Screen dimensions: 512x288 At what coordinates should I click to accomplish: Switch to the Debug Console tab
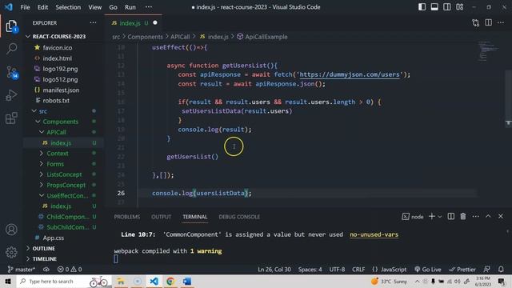pyautogui.click(x=239, y=217)
